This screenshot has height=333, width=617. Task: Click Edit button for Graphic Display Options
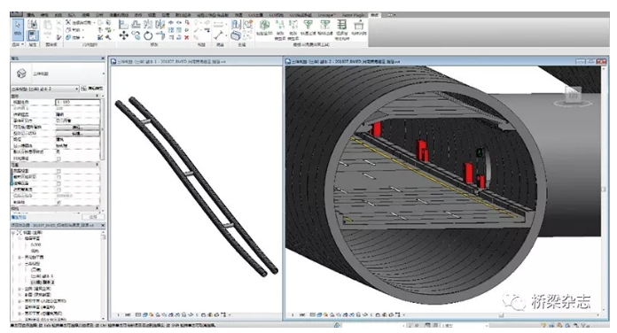[77, 133]
